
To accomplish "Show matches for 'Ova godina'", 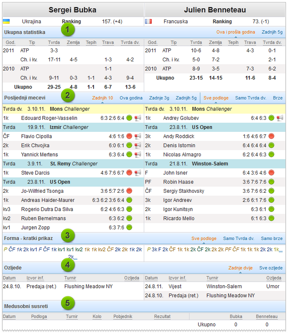I will click(x=131, y=98).
